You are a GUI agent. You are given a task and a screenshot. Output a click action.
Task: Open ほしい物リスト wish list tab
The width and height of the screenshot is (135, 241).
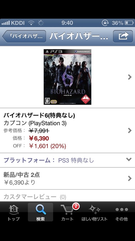coord(94,213)
